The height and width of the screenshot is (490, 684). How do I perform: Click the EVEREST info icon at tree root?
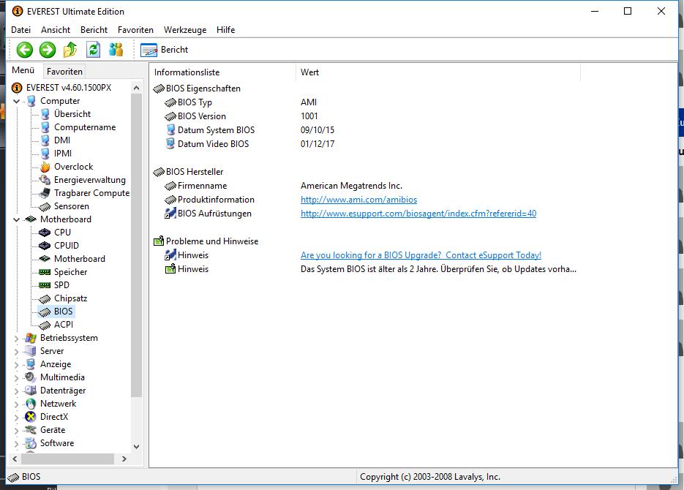[x=17, y=88]
